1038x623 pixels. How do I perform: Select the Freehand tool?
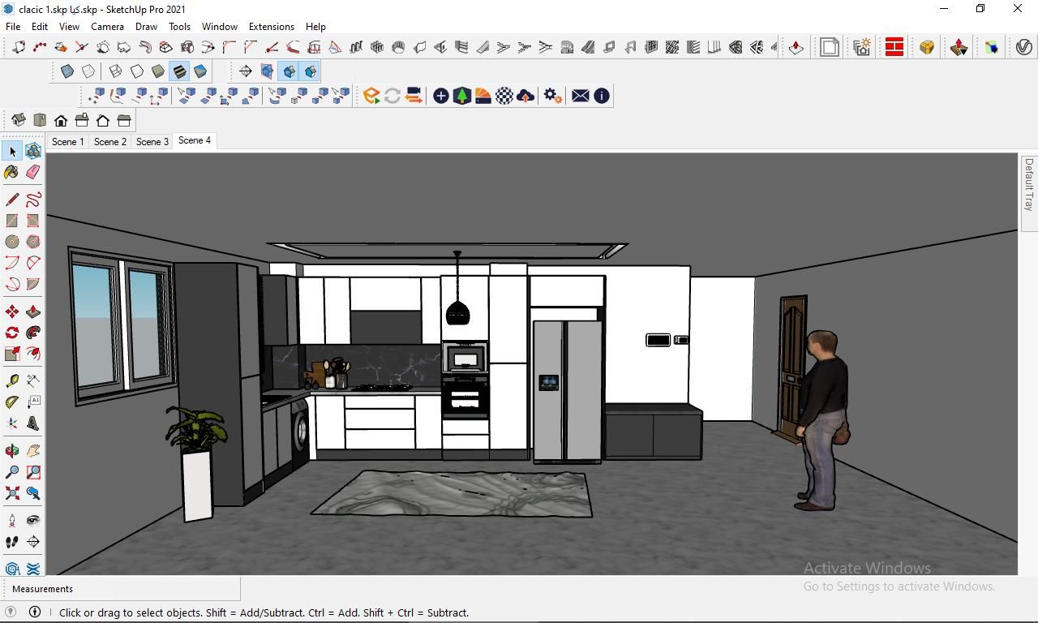tap(33, 200)
